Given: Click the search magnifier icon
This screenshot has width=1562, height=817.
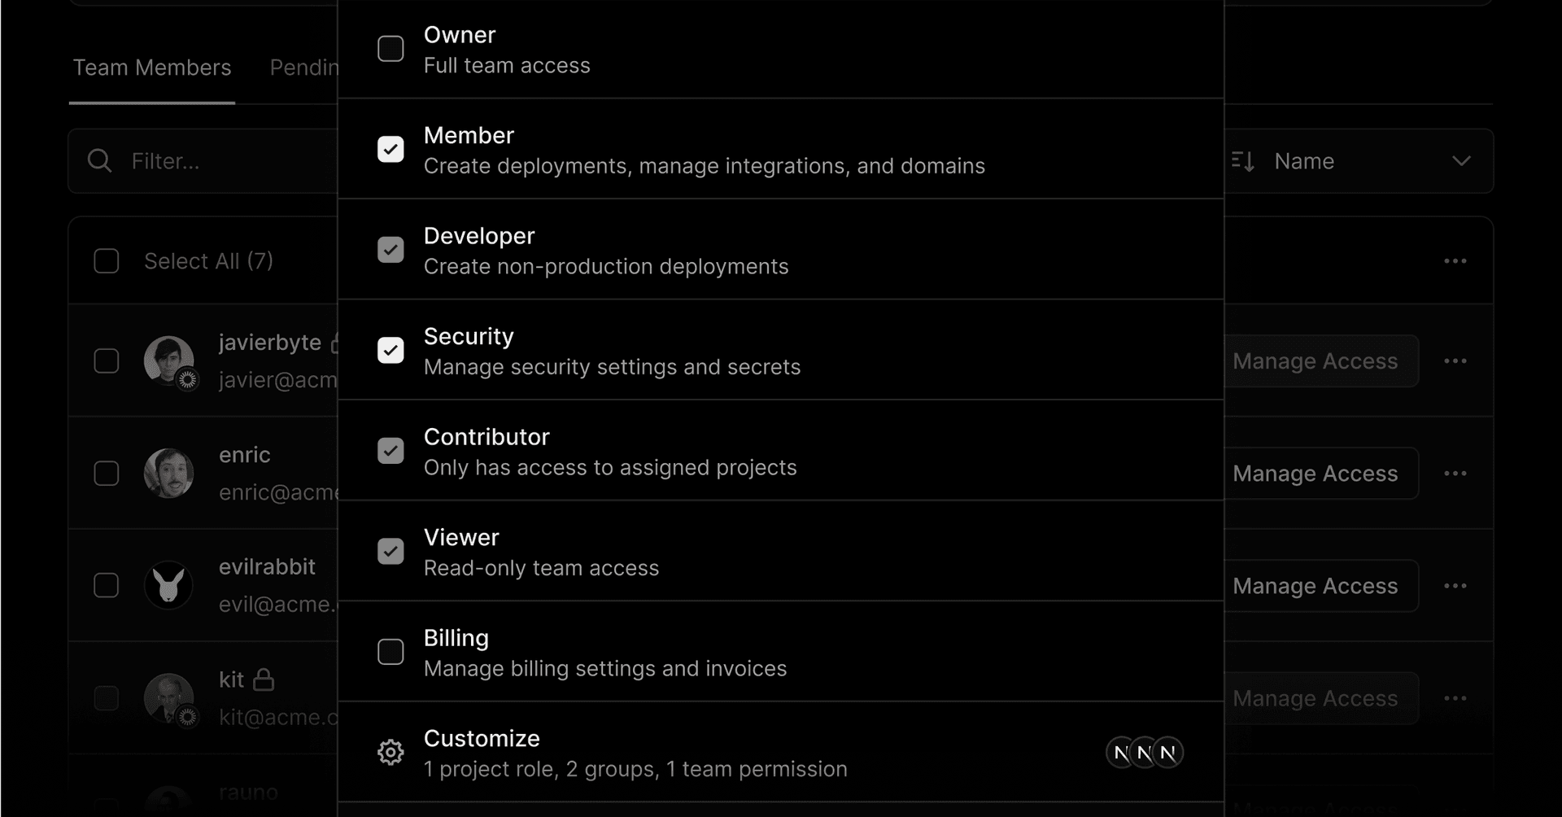Looking at the screenshot, I should (x=99, y=161).
